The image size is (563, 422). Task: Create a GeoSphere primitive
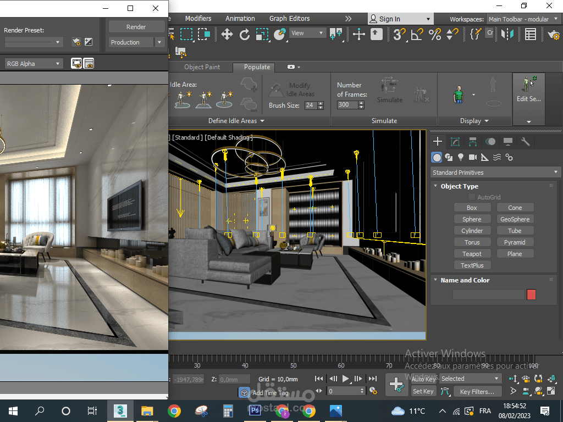click(x=515, y=219)
